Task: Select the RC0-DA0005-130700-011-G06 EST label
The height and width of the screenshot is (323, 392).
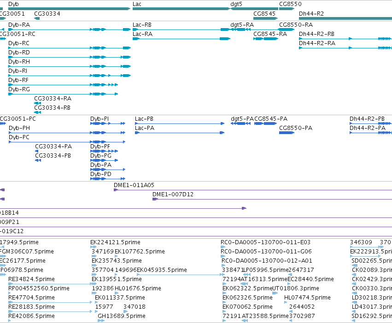Action: tap(266, 252)
